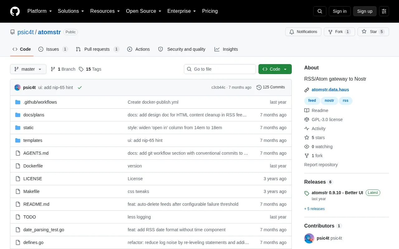Open the README.md file
The height and width of the screenshot is (249, 399).
pos(36,204)
